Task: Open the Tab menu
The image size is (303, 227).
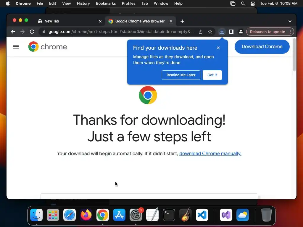Action: pos(144,4)
